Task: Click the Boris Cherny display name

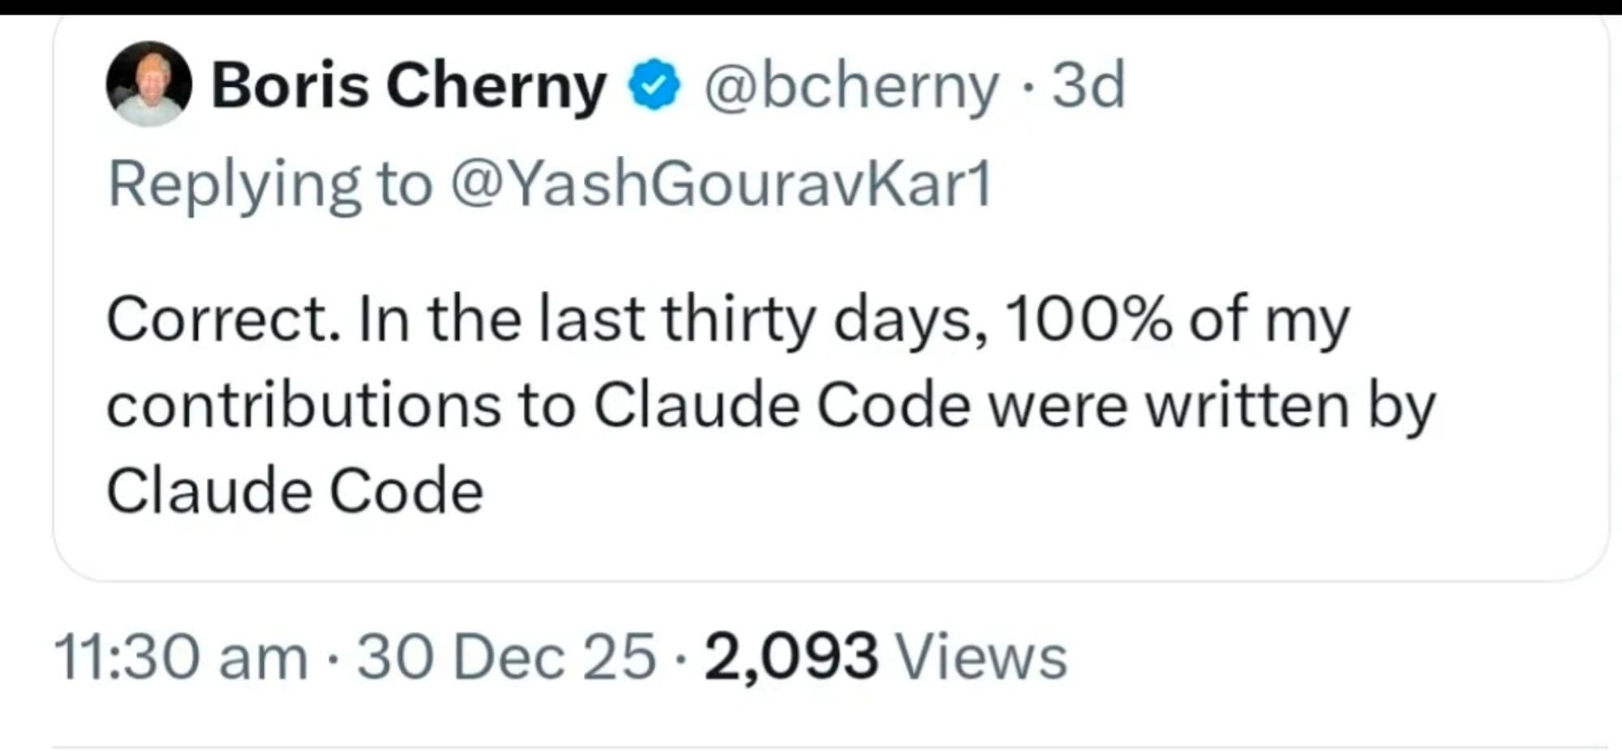Action: tap(409, 86)
